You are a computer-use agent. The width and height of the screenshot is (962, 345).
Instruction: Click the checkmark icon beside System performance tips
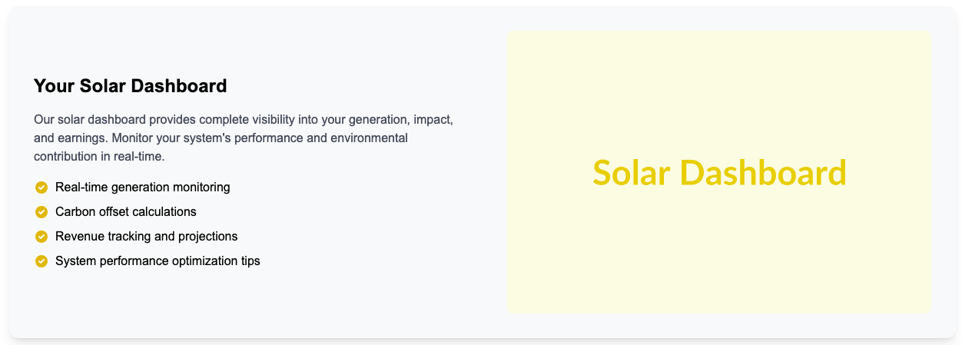(41, 261)
